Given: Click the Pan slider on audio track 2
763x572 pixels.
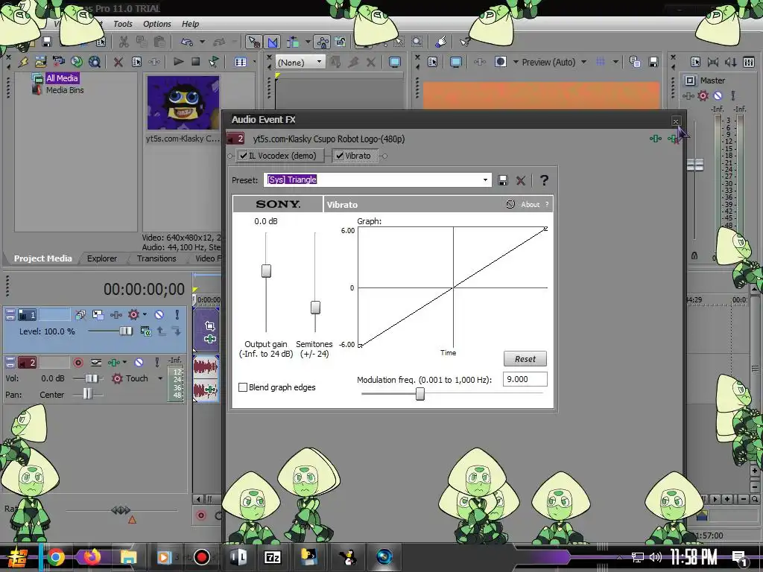Looking at the screenshot, I should point(87,394).
